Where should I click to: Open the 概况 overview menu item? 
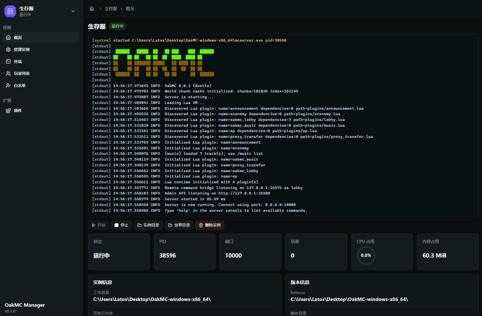[41, 37]
